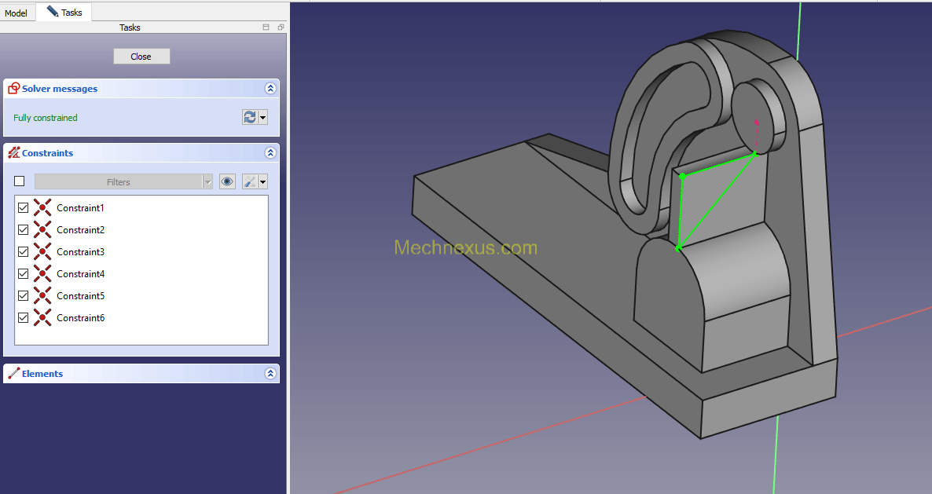
Task: Collapse the Constraints section
Action: 270,153
